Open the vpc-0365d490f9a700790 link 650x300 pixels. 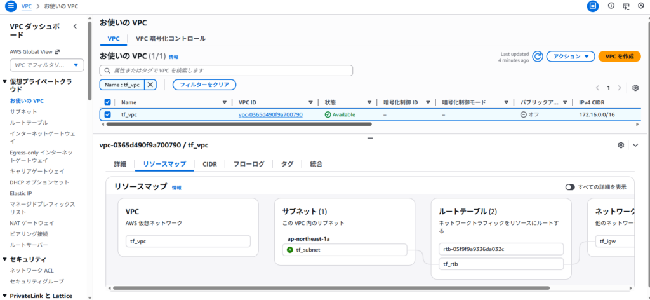pyautogui.click(x=270, y=114)
